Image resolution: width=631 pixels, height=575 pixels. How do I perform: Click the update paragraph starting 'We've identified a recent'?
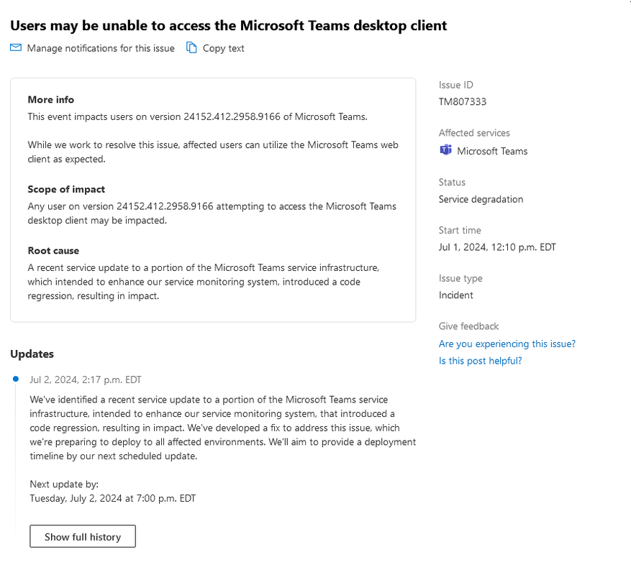click(x=222, y=428)
